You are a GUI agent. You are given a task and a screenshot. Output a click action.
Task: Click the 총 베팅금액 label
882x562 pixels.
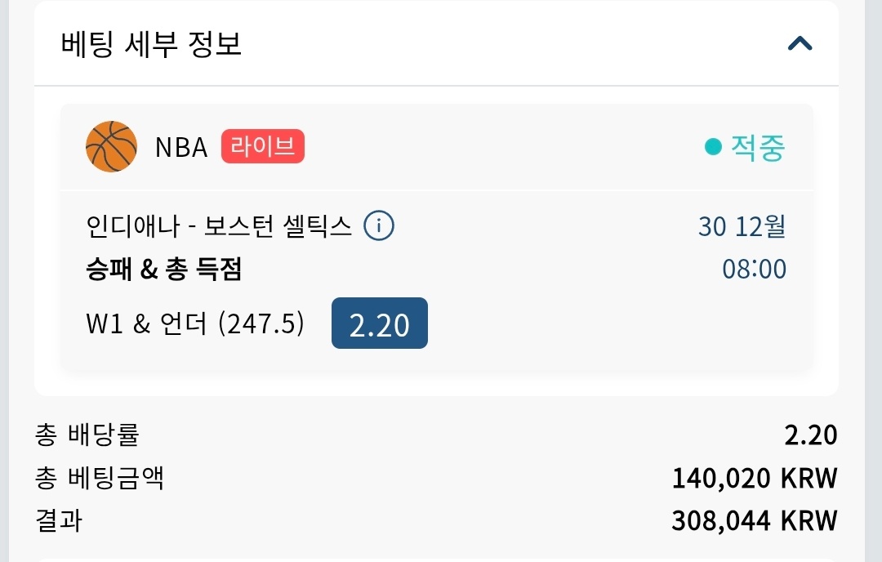coord(100,478)
